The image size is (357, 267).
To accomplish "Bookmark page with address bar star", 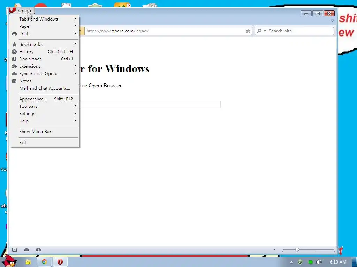I will coord(248,31).
